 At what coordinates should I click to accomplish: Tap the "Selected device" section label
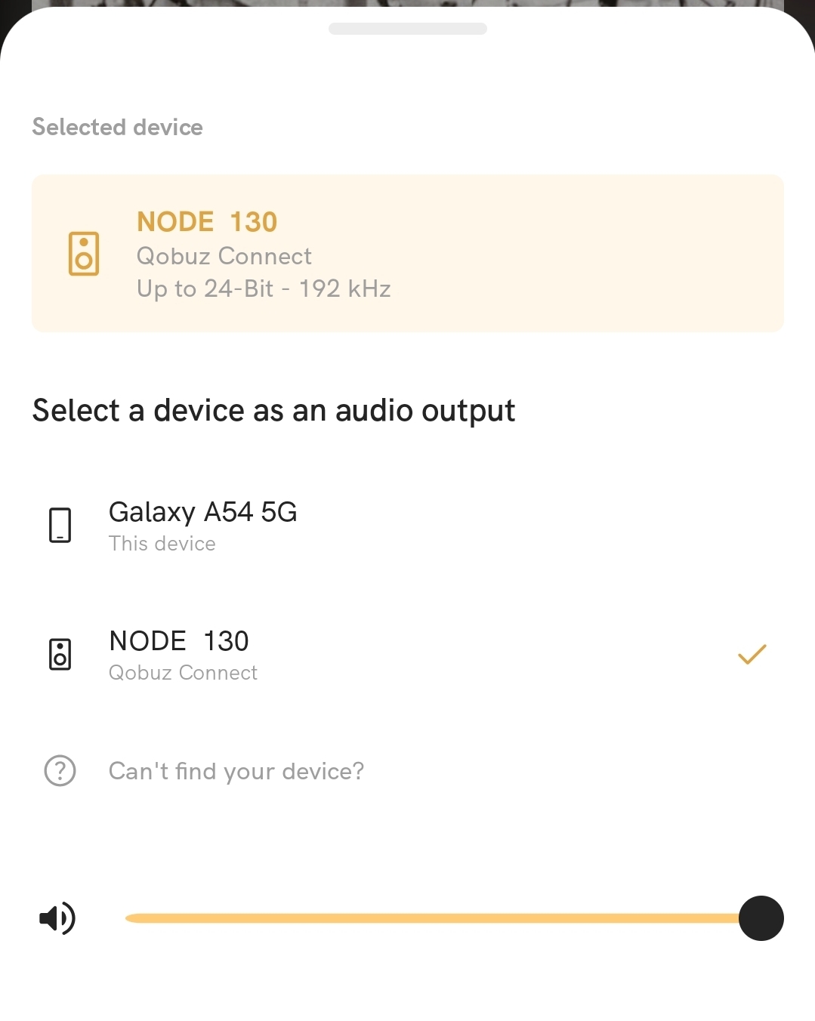[117, 127]
